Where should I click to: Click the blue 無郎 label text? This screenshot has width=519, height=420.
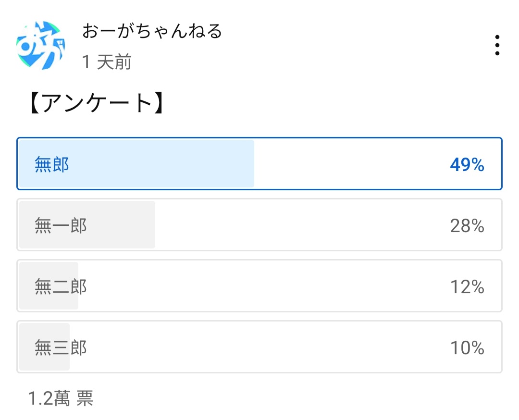(x=51, y=164)
